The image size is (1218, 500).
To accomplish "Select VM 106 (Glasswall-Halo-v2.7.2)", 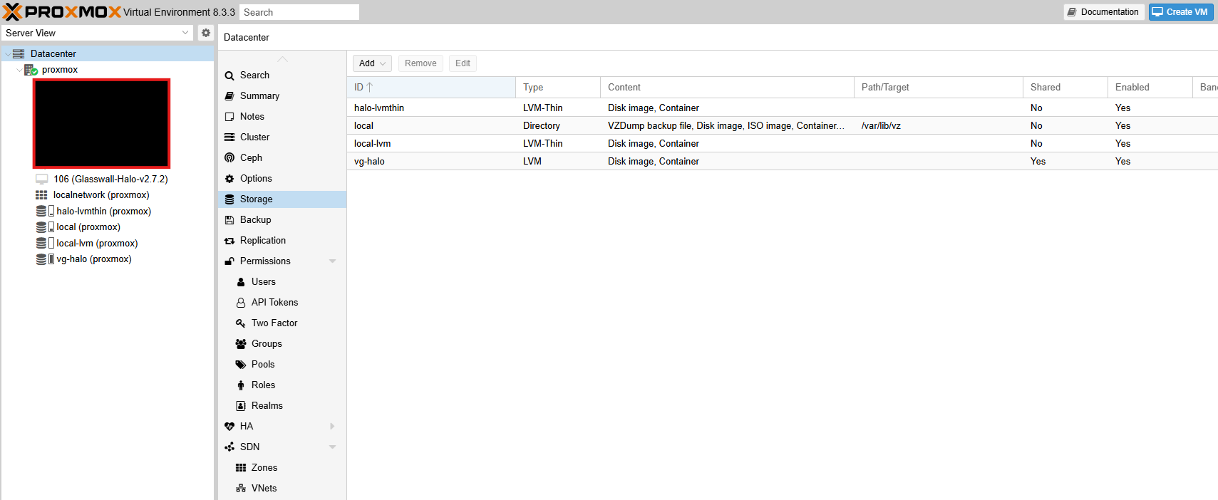I will click(110, 179).
